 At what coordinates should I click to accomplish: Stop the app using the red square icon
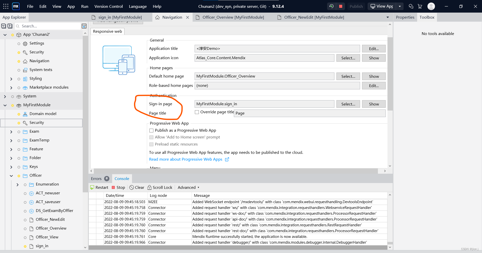click(340, 6)
